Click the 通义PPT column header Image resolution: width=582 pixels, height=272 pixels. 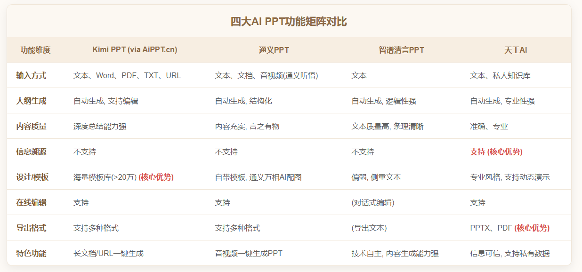pos(274,50)
